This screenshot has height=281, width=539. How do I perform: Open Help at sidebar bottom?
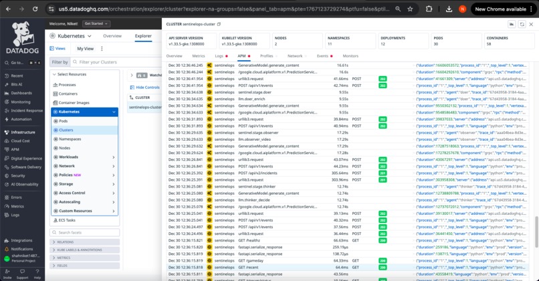point(37,274)
